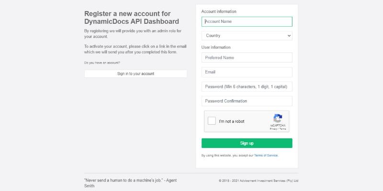
Task: Open the reCAPTCHA Privacy link
Action: coord(273,129)
